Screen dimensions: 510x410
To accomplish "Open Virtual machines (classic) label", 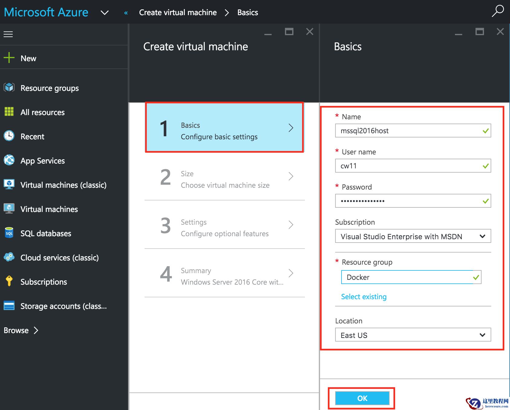I will (x=64, y=185).
